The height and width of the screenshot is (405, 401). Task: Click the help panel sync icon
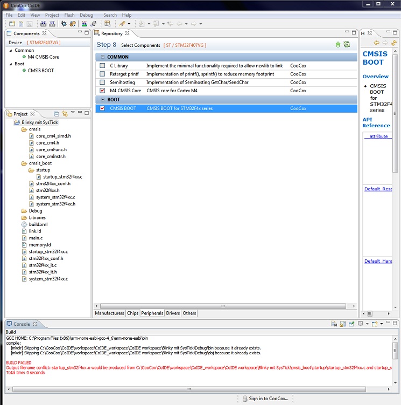point(393,43)
